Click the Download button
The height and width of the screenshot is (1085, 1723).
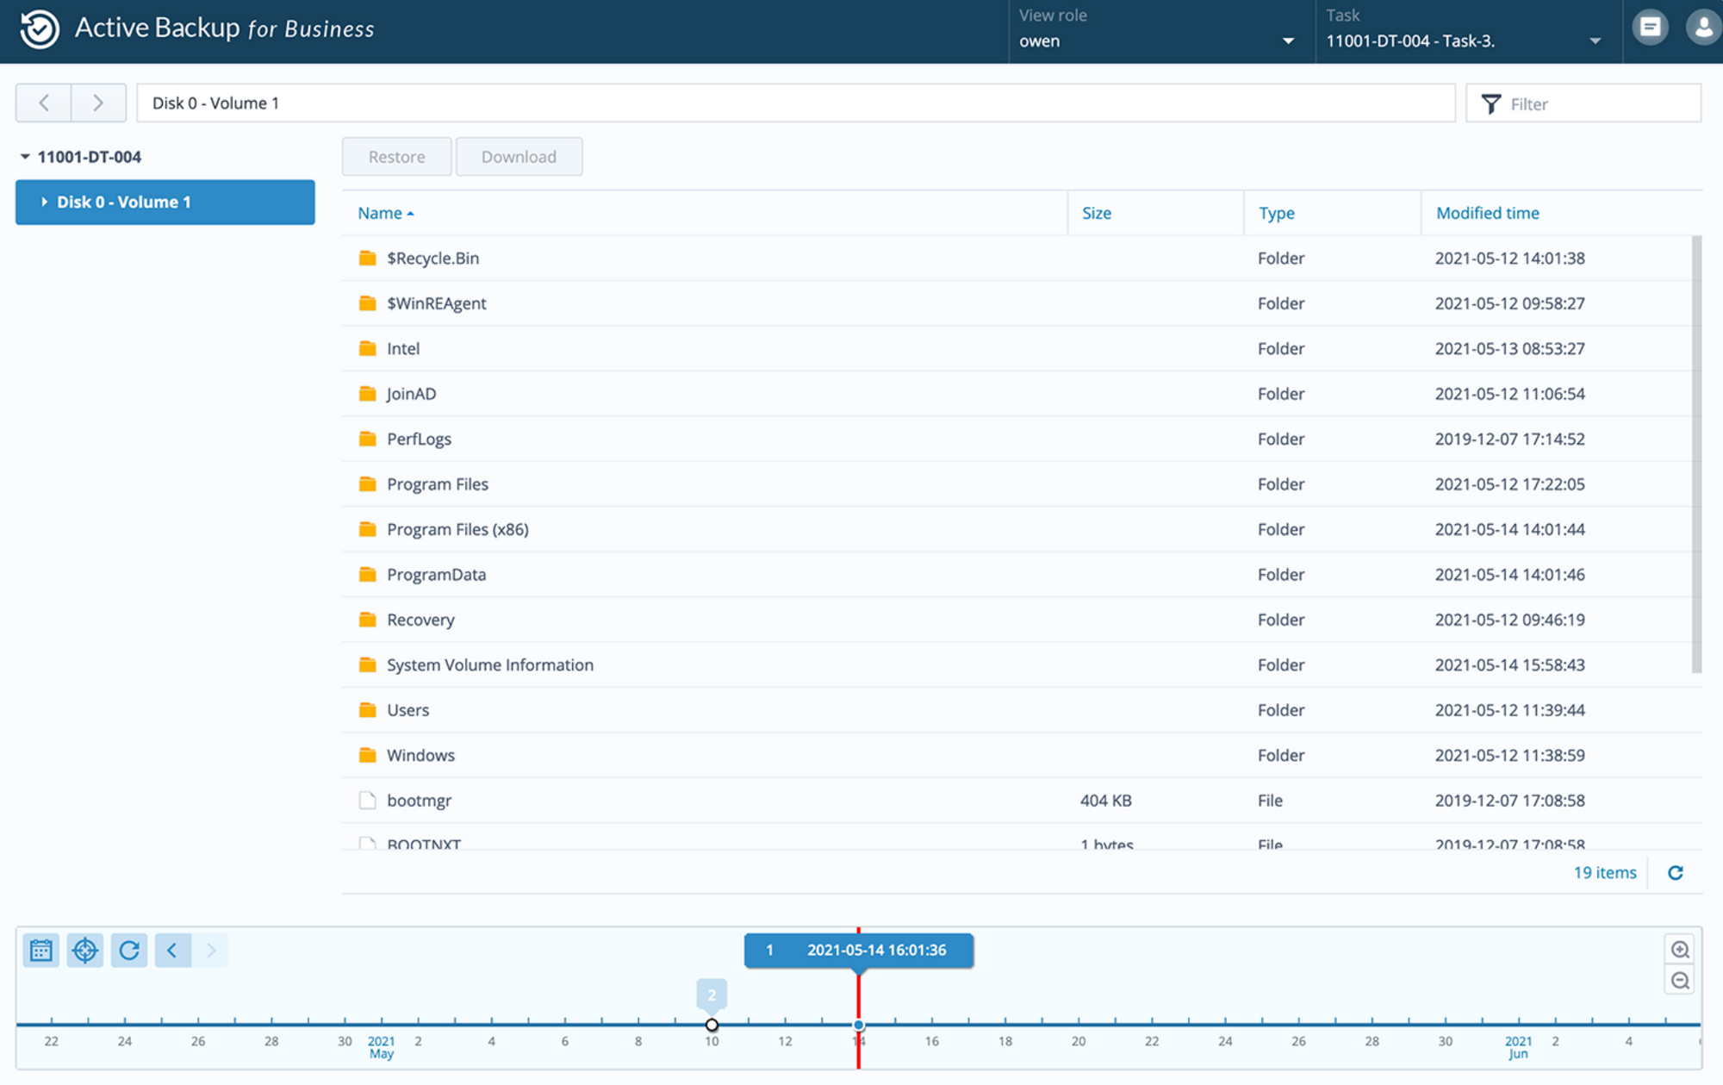tap(519, 157)
